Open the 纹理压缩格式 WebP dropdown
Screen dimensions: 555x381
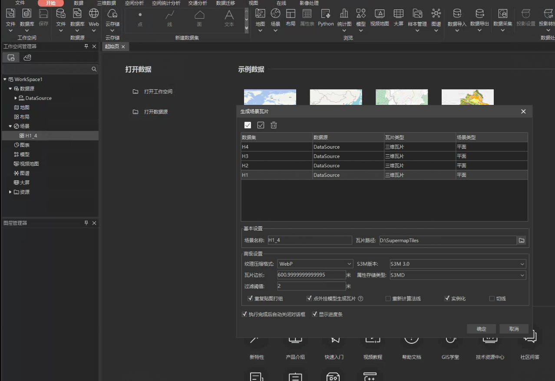pyautogui.click(x=316, y=264)
